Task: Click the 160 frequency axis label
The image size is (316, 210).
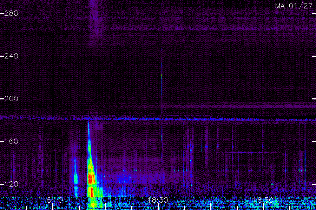Action: pos(11,141)
